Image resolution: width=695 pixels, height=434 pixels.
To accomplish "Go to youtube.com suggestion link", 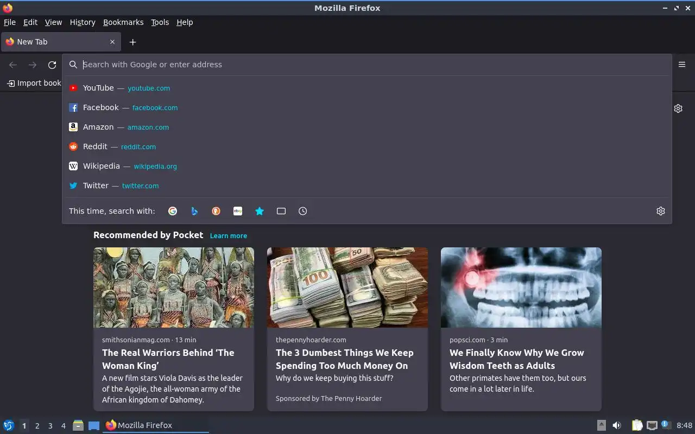I will coord(149,88).
